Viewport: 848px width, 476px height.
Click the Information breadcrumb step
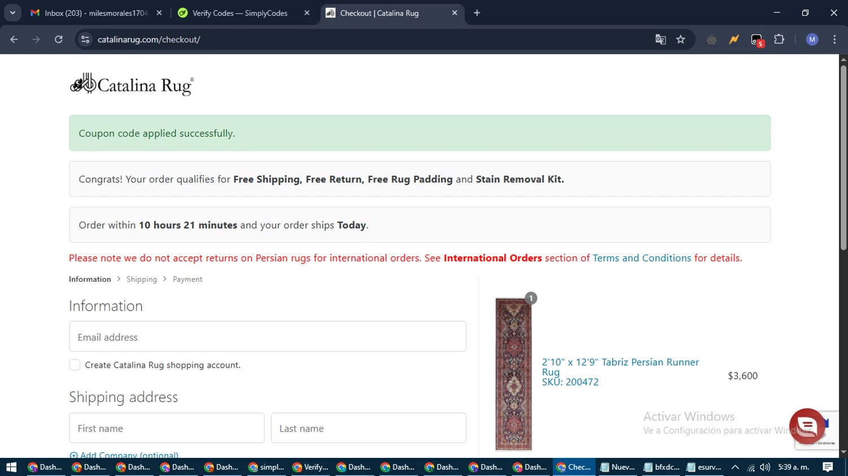point(90,279)
